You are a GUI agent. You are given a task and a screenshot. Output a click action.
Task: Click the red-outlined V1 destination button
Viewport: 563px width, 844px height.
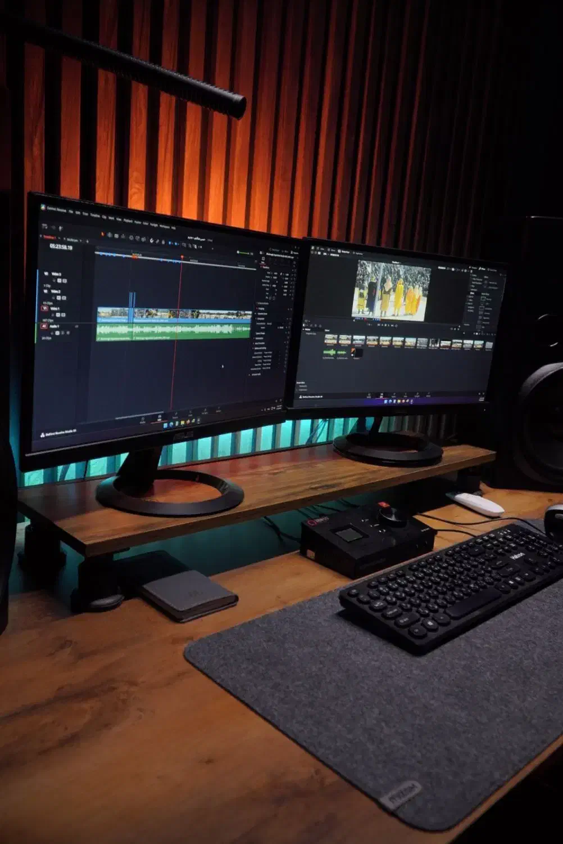point(44,308)
